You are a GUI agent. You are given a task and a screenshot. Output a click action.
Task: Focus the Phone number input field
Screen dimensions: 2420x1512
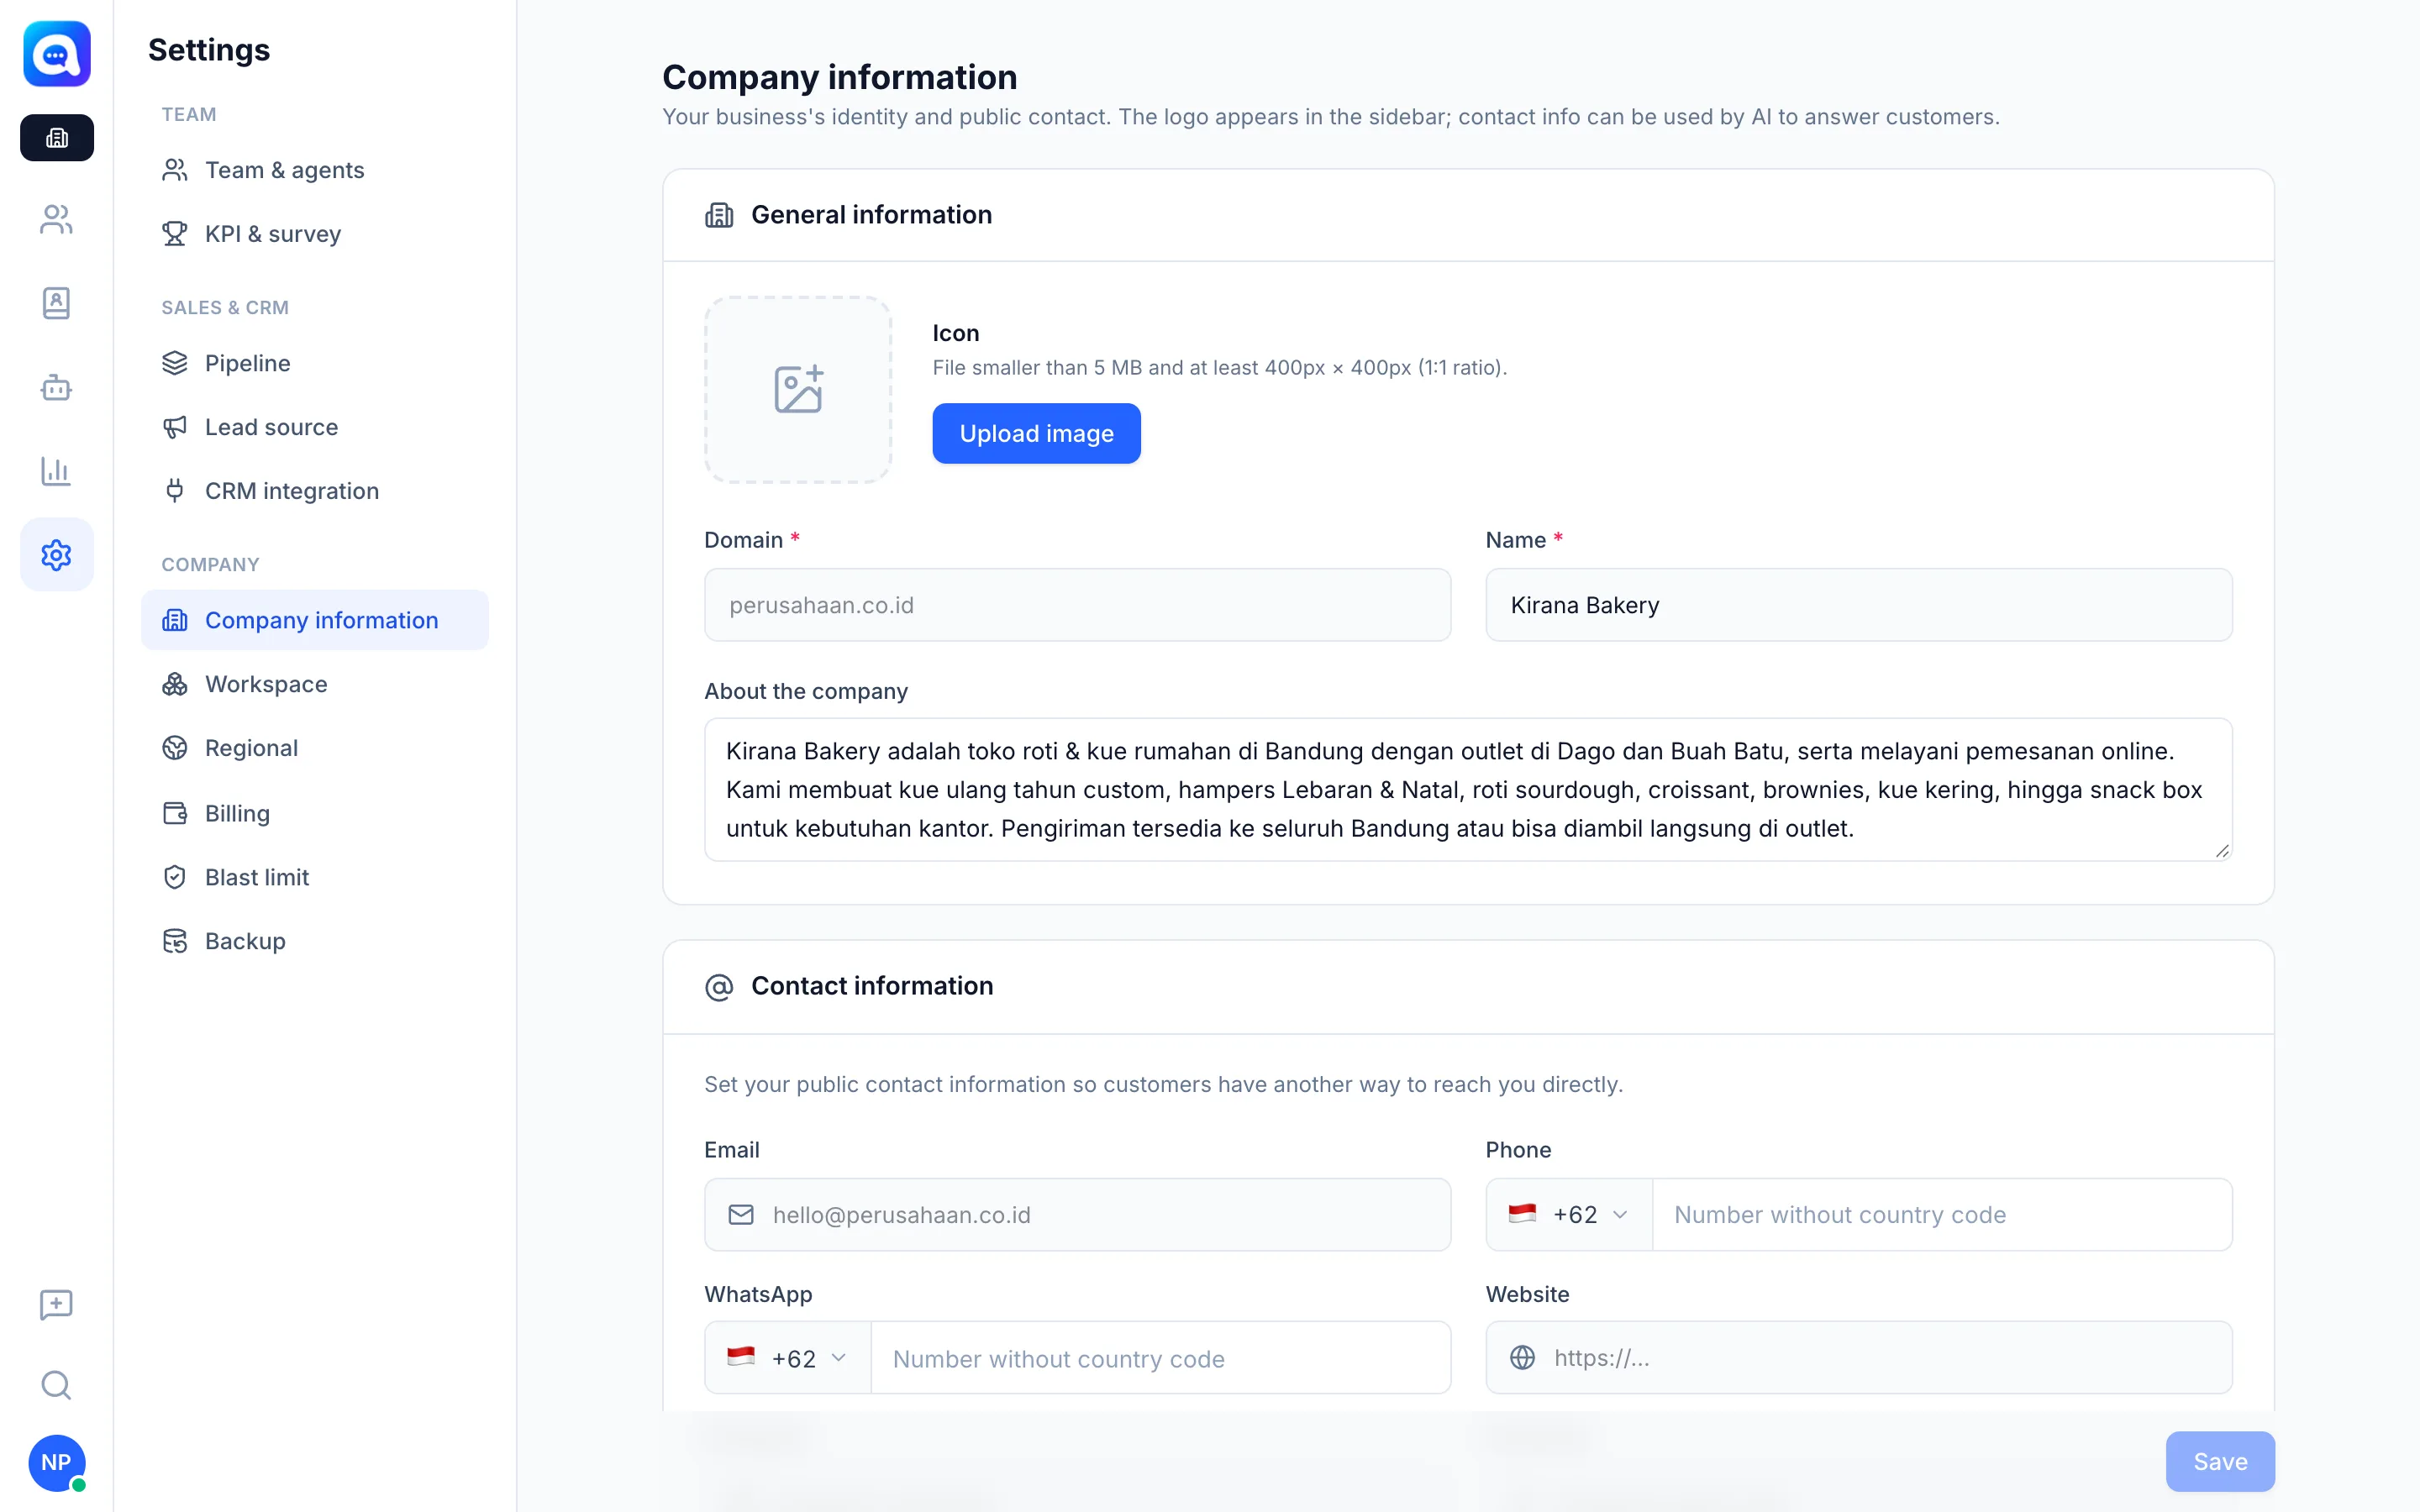tap(1942, 1214)
